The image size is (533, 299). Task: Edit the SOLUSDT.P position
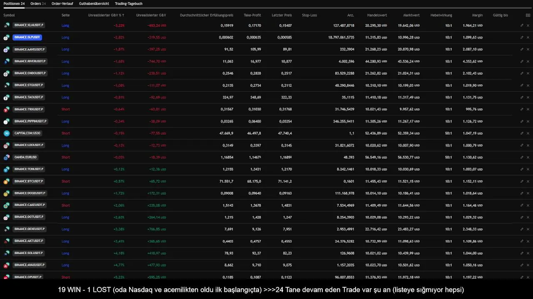tap(522, 253)
